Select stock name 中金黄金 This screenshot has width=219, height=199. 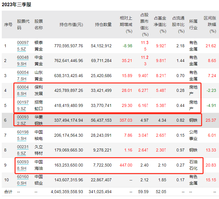point(39,61)
